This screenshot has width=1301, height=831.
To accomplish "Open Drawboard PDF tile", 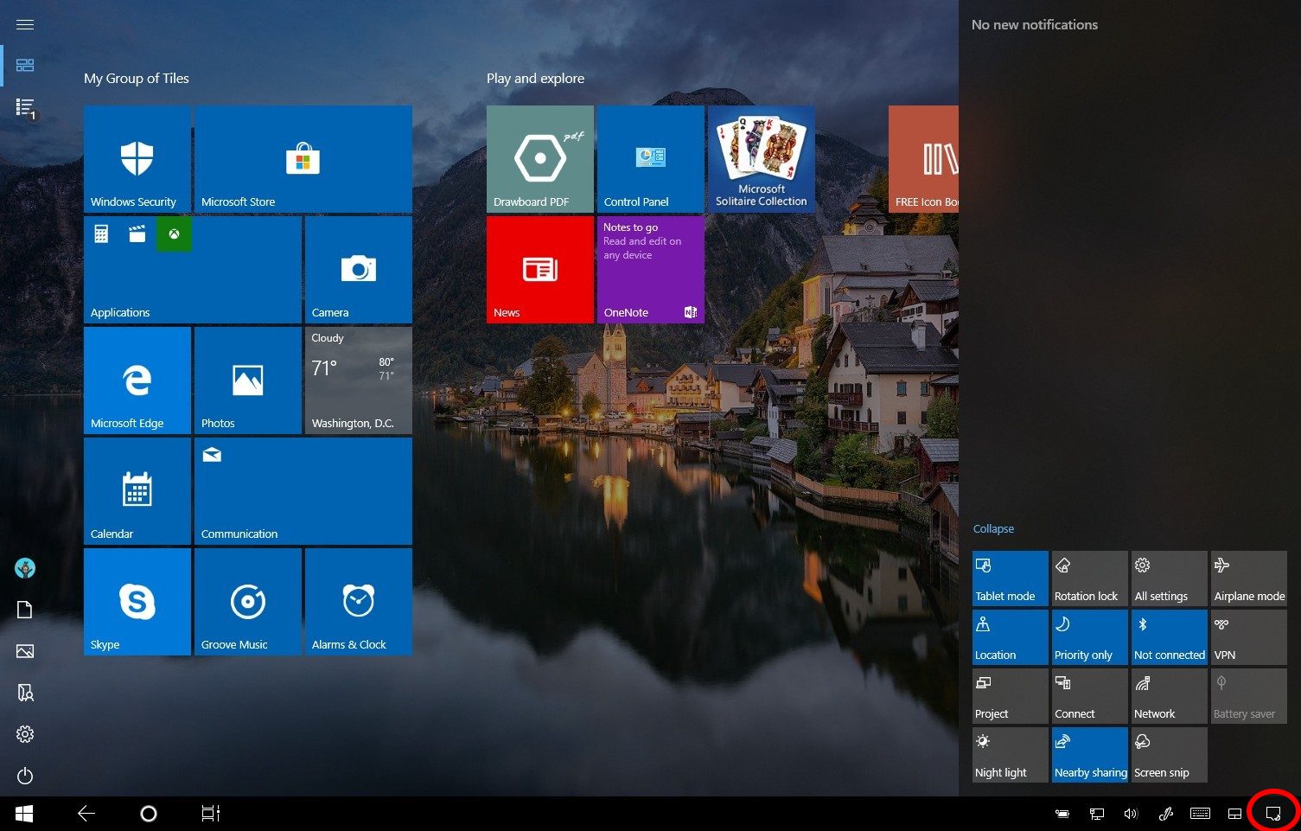I will (x=539, y=159).
